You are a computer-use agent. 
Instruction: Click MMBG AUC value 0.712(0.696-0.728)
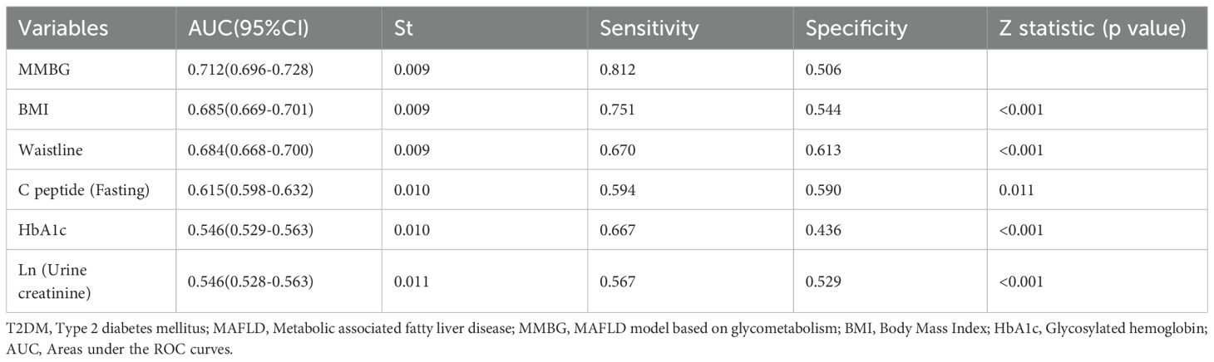(250, 71)
